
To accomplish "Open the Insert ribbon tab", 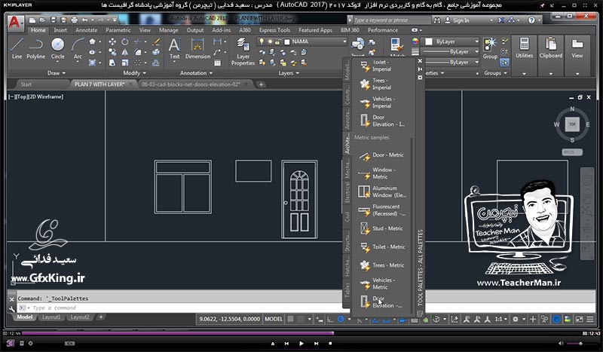I will pos(60,30).
